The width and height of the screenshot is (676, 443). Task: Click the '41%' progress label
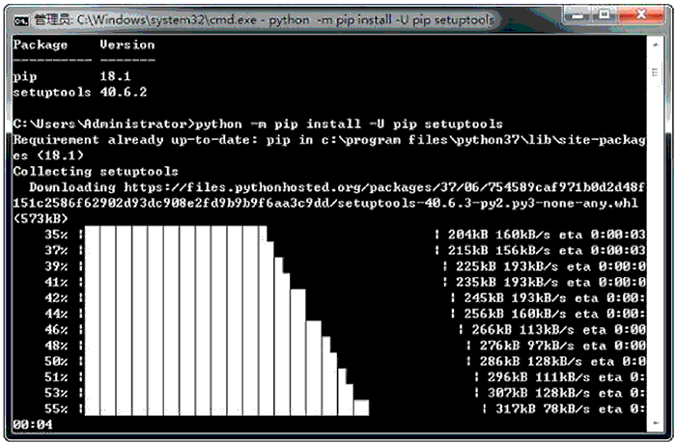click(x=56, y=282)
